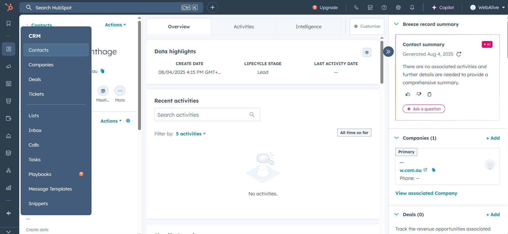Screen dimensions: 508x234
Task: Open the Commerce wallet sidebar icon
Action: 9,118
